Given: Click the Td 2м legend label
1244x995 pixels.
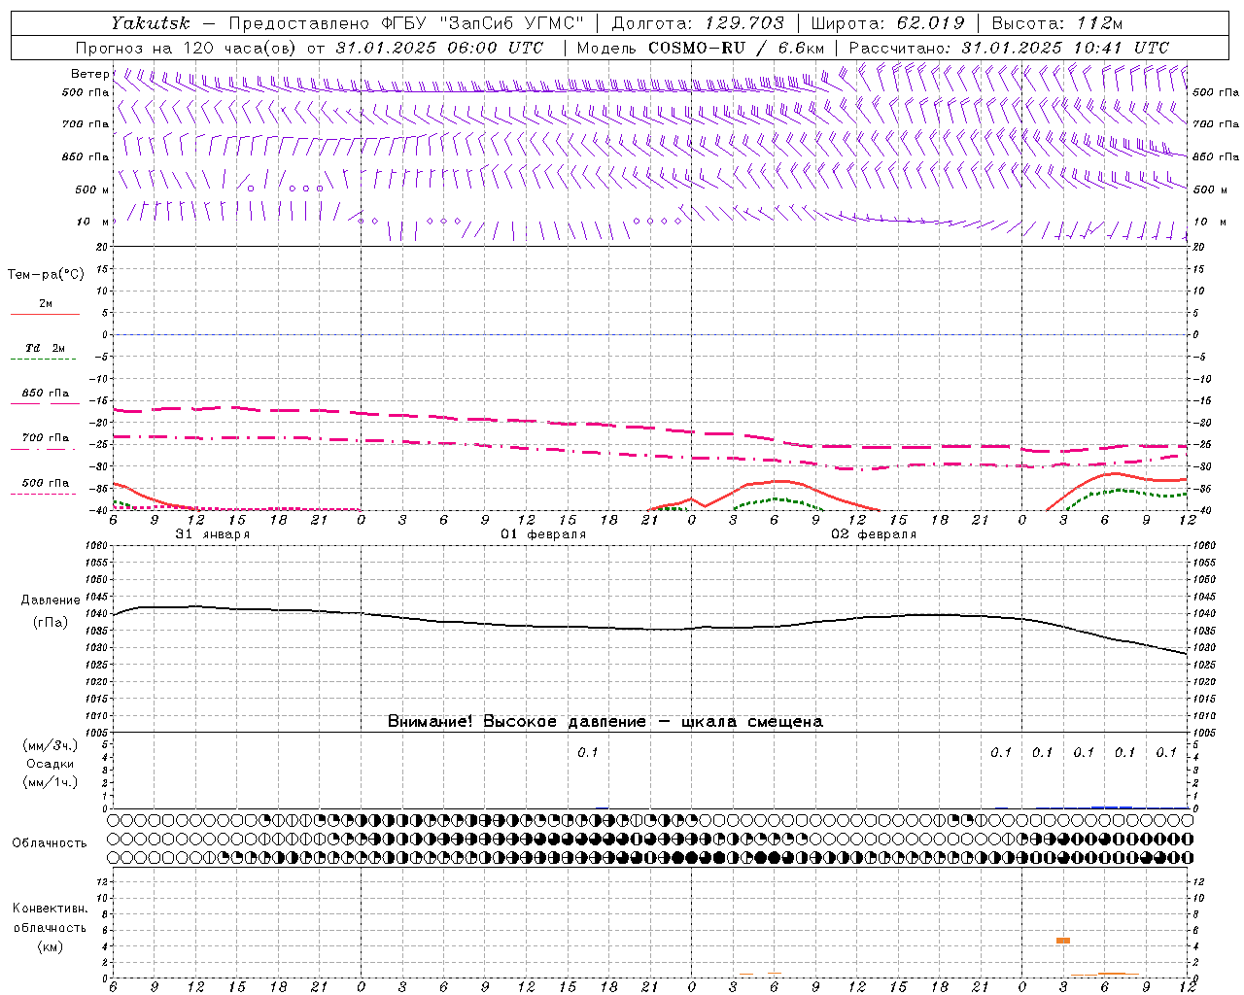Looking at the screenshot, I should 46,348.
